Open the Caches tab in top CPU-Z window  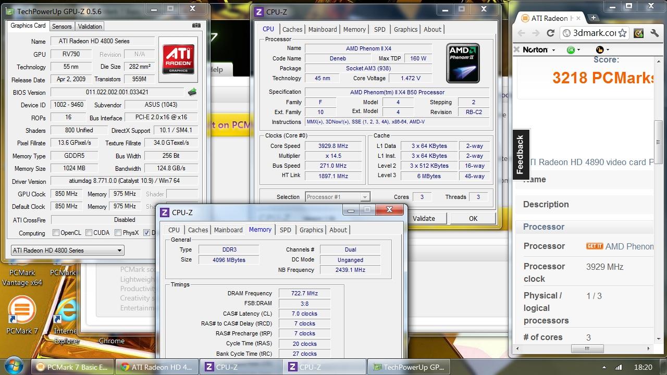(292, 30)
